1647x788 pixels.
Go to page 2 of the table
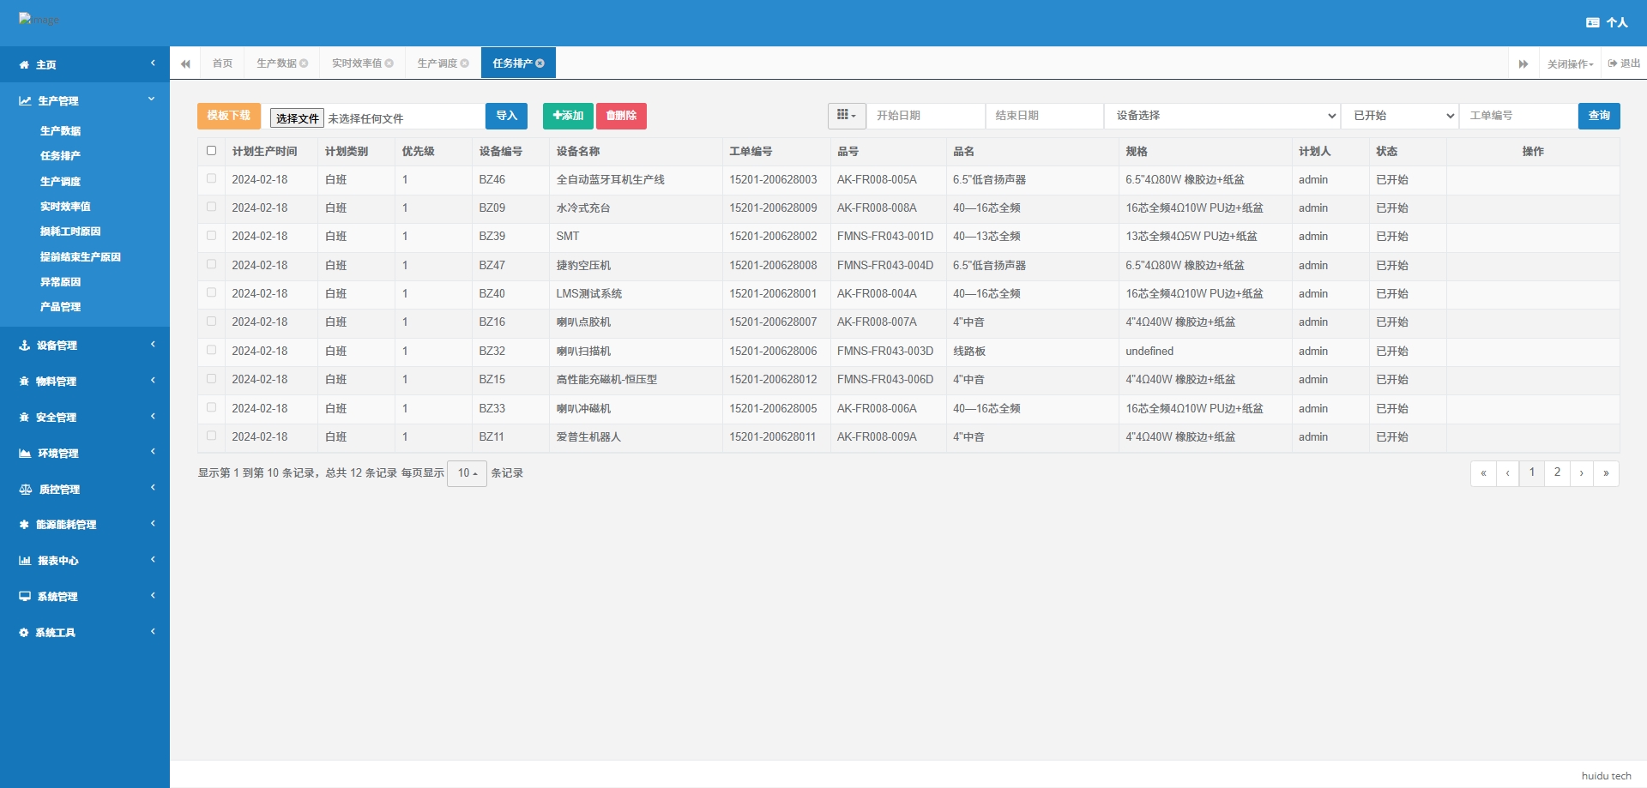tap(1557, 473)
